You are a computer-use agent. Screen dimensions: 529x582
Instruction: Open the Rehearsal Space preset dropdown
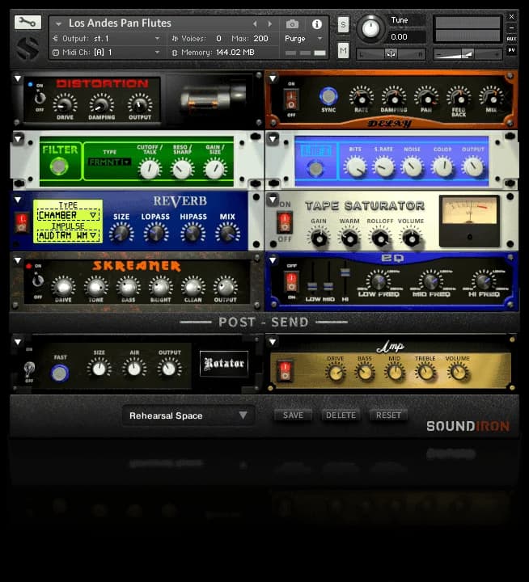click(188, 415)
